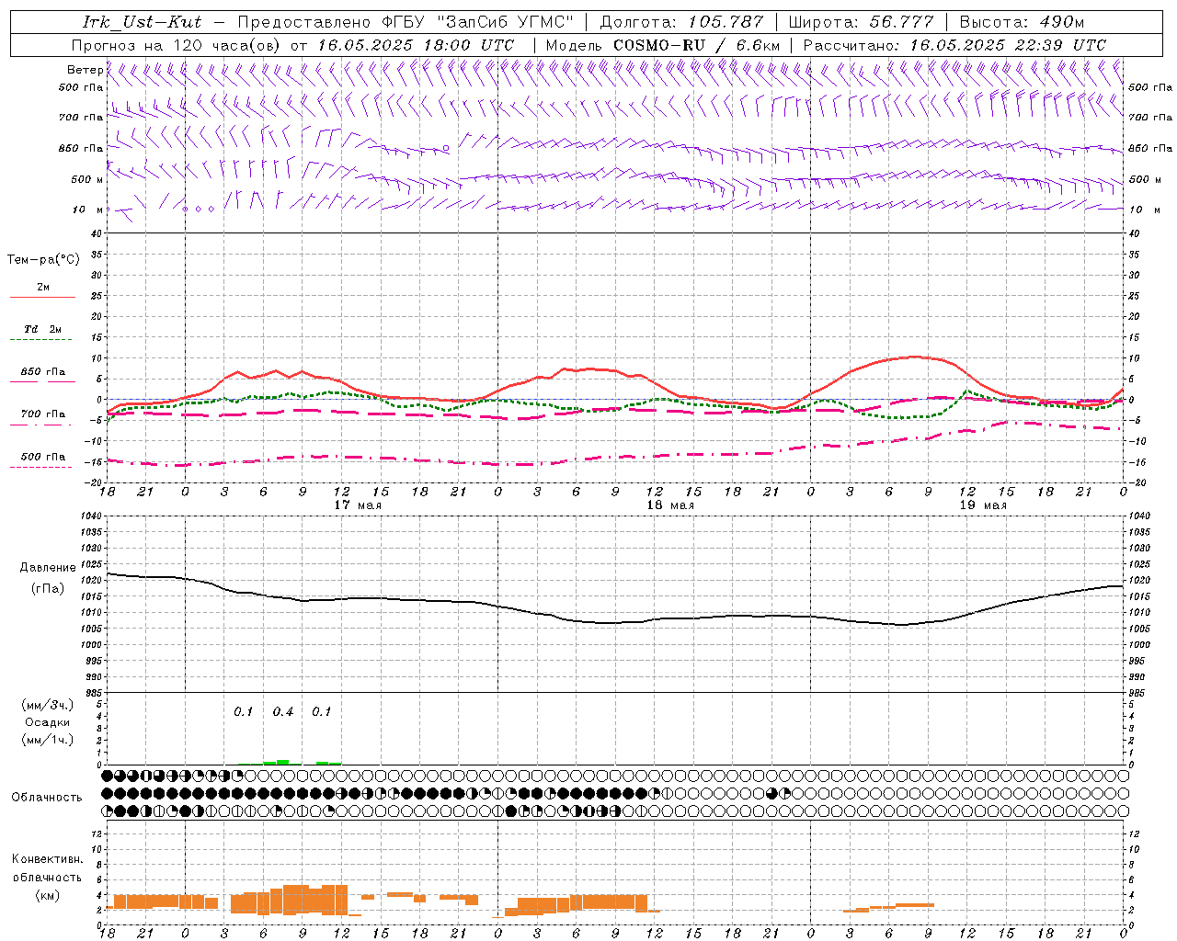
Task: Click the Конвективн. convective cloud label
Action: 47,859
